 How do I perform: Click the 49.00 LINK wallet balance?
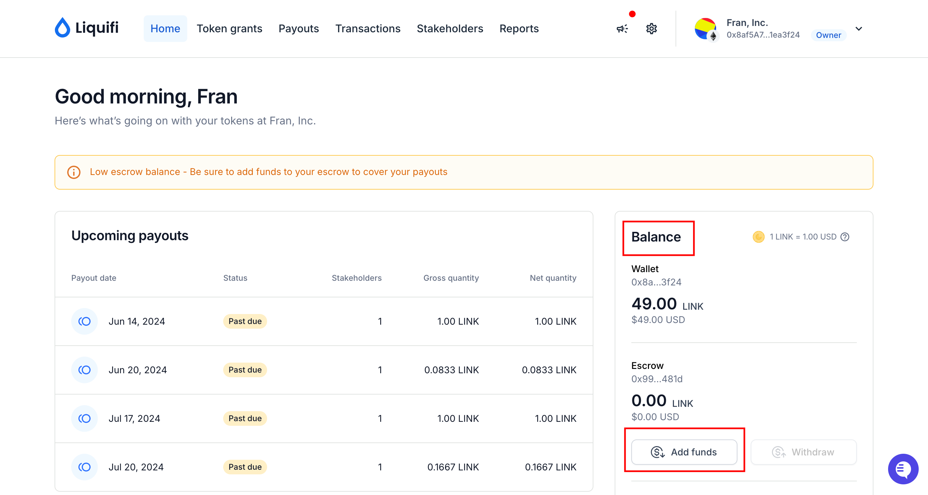coord(667,304)
